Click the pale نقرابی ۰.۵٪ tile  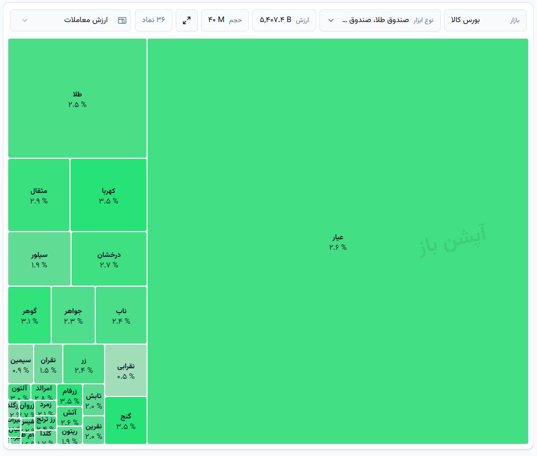click(126, 371)
